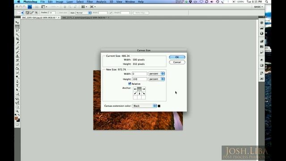Viewport: 286px width, 161px height.
Task: Select the Lasso tool
Action: (x=17, y=30)
